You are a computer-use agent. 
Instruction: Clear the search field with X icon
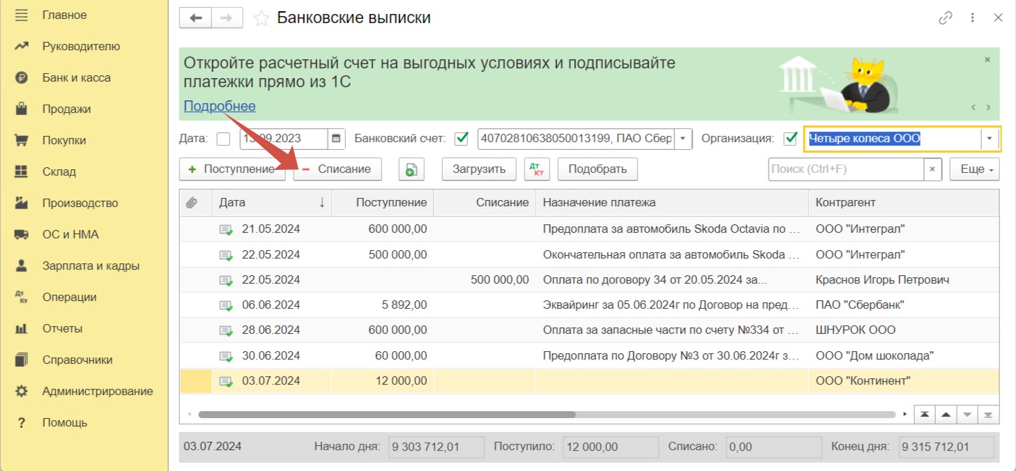coord(933,169)
